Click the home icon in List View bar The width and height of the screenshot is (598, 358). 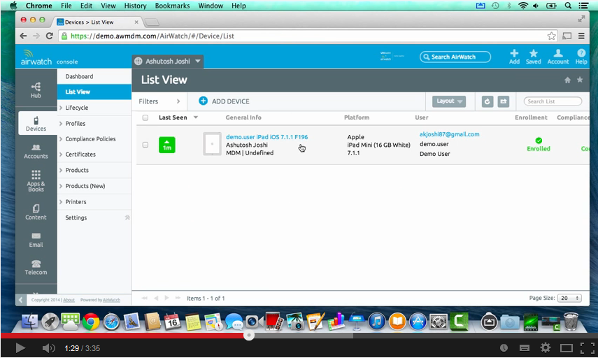(567, 80)
